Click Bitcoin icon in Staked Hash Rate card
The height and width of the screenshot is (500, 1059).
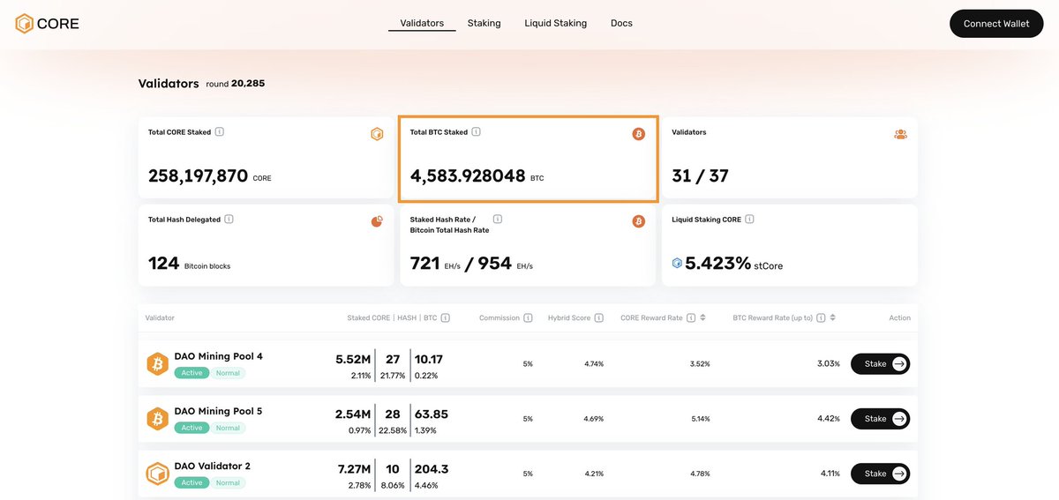click(638, 221)
